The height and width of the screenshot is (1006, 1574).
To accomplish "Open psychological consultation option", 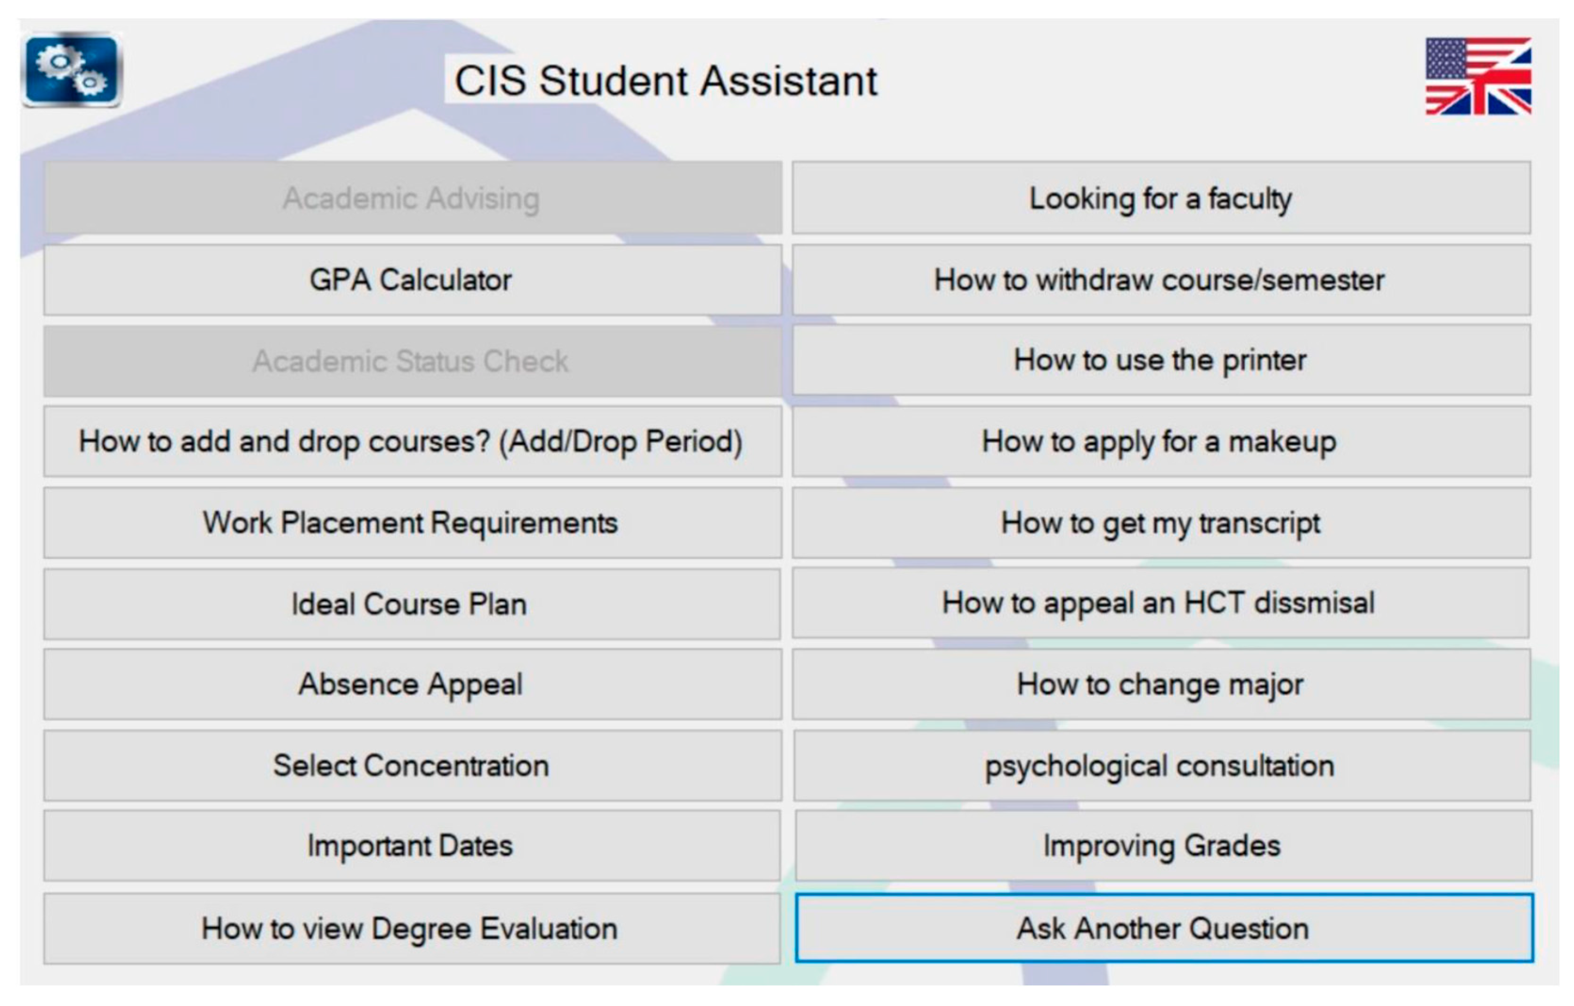I will [x=1161, y=766].
